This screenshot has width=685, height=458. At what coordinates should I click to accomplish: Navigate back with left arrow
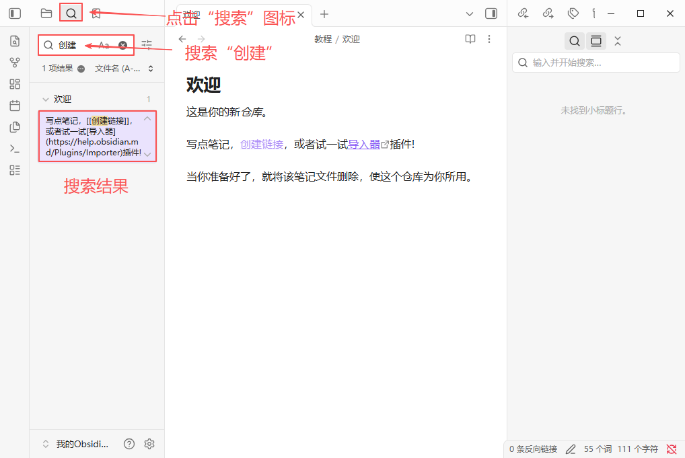click(x=182, y=39)
